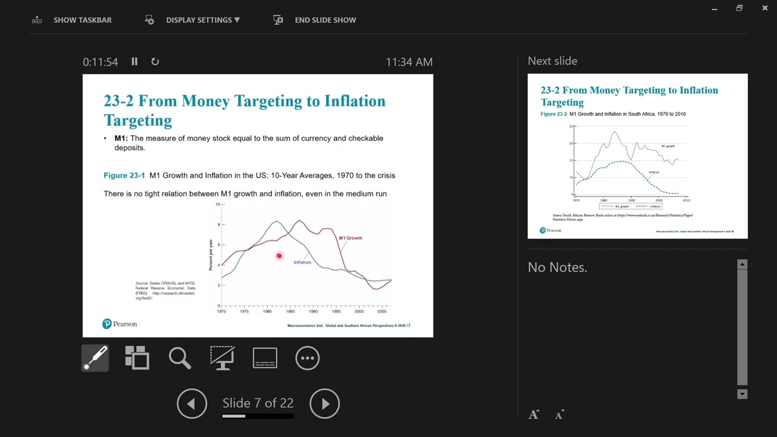Click the Zoom into slide magnifier
777x437 pixels.
(180, 358)
